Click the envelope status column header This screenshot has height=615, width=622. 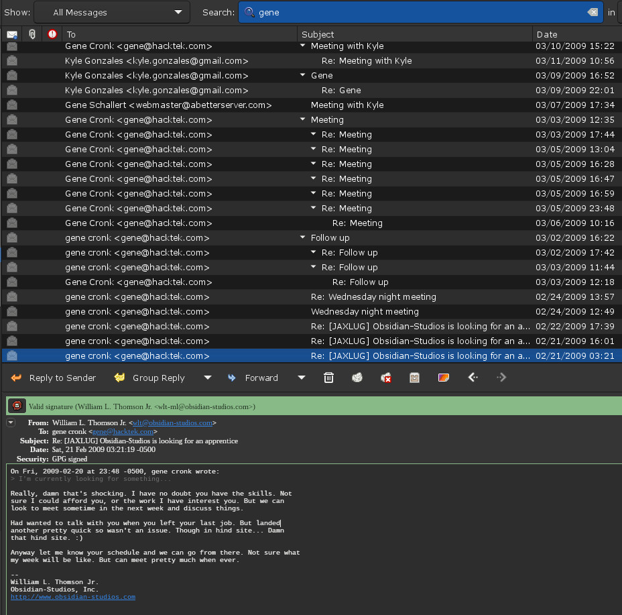point(12,34)
